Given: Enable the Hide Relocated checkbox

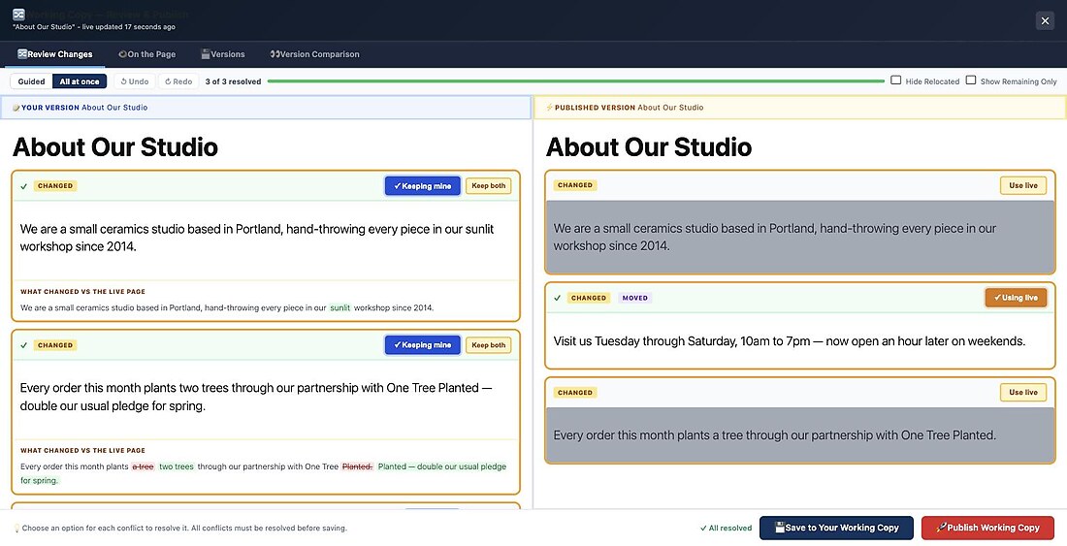Looking at the screenshot, I should (x=896, y=80).
